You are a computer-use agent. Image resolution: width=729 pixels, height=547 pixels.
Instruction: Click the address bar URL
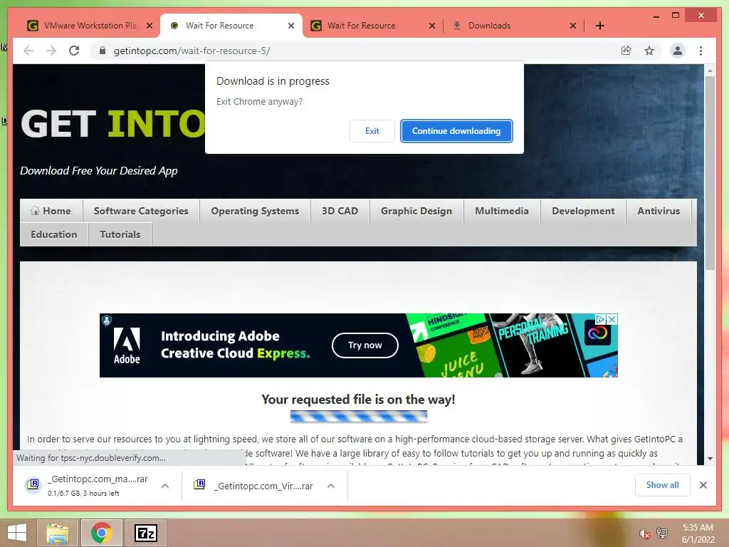tap(192, 51)
